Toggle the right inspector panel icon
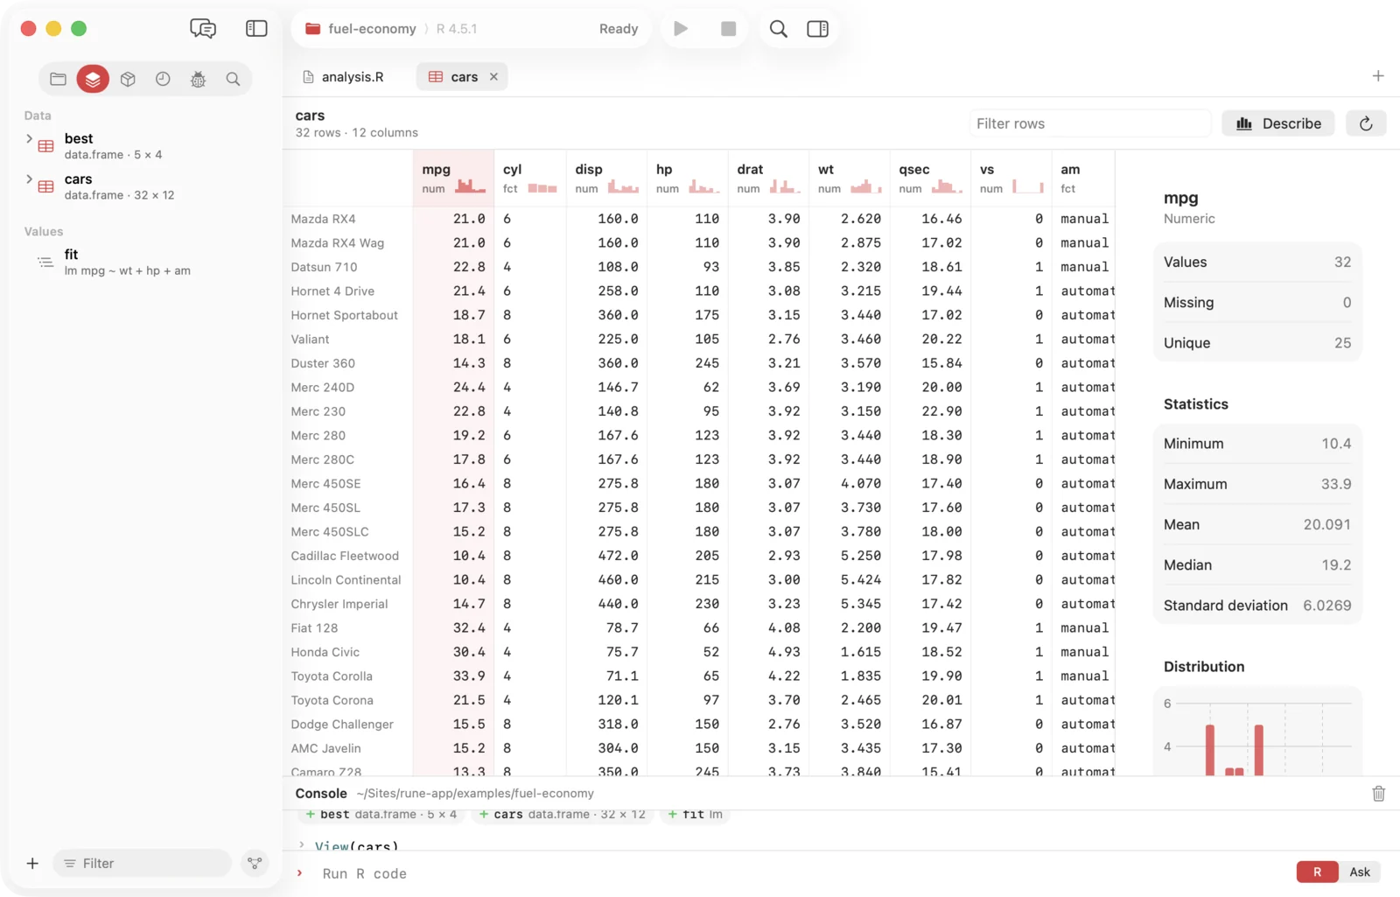 pyautogui.click(x=817, y=28)
